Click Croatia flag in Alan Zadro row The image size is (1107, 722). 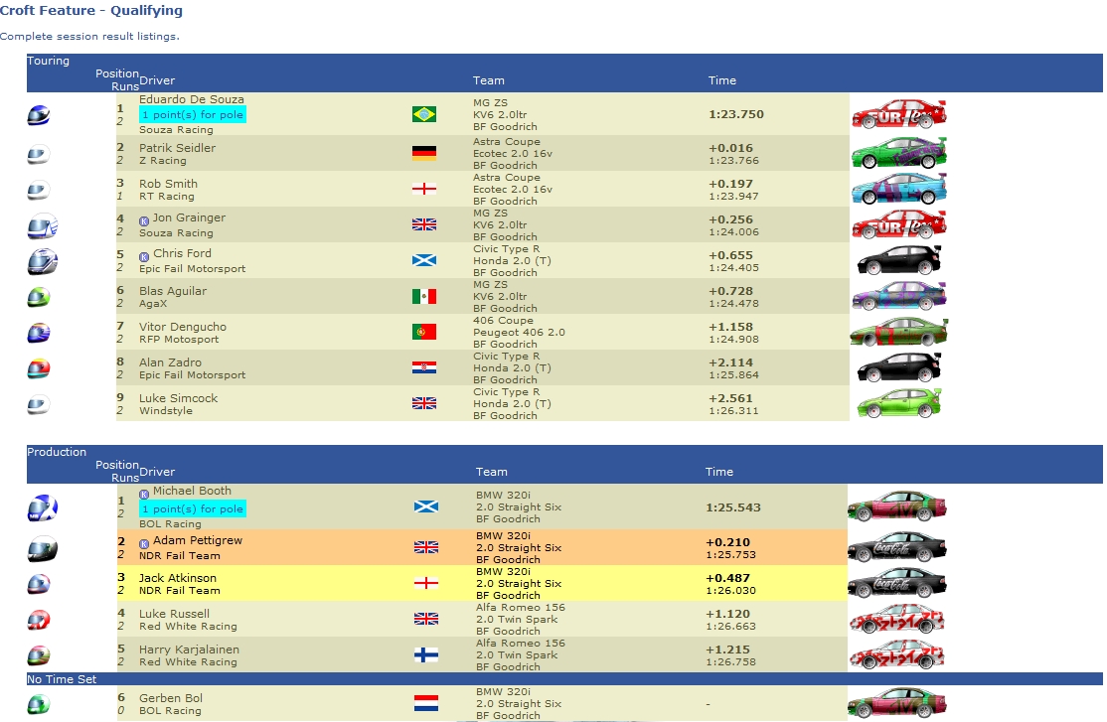click(x=424, y=367)
